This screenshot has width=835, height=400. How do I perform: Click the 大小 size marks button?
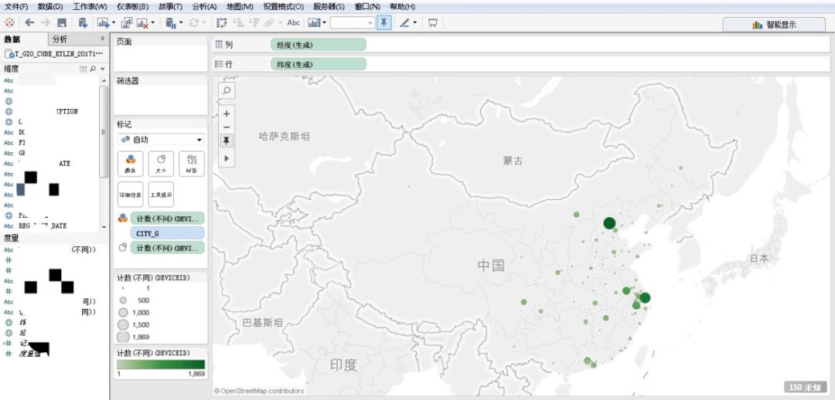click(x=161, y=163)
